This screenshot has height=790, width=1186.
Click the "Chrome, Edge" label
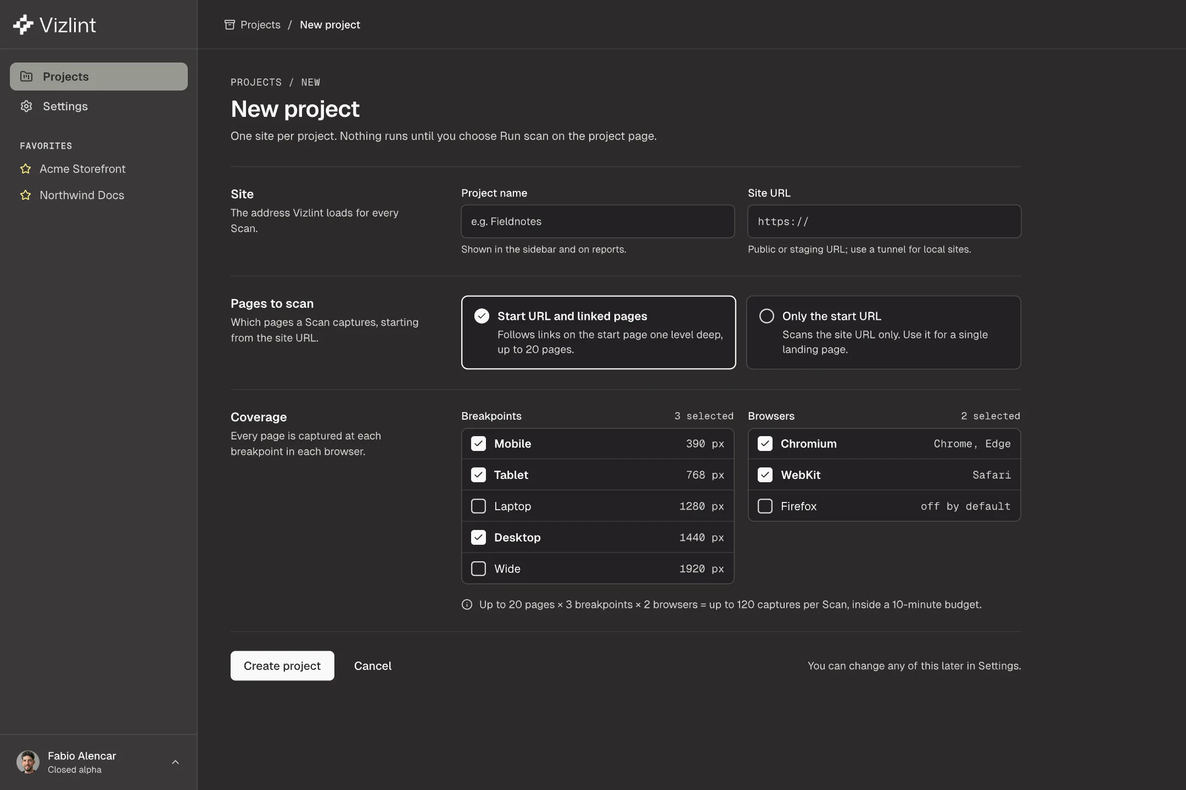click(x=972, y=444)
